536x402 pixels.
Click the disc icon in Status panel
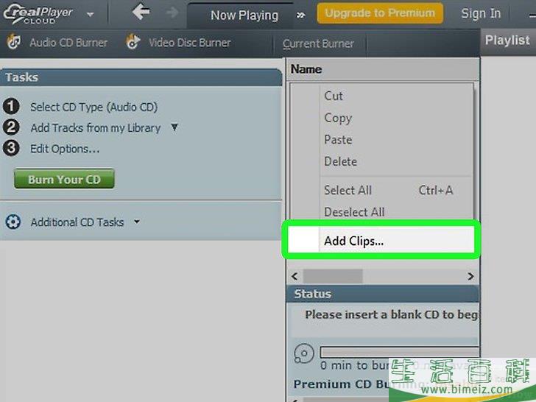[x=303, y=353]
